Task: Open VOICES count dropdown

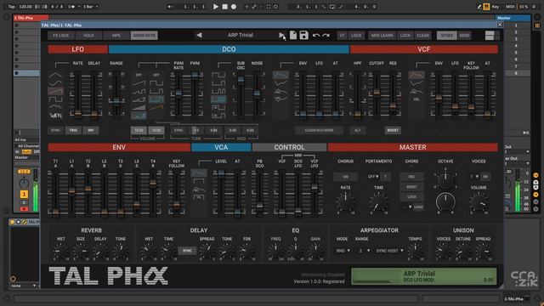Action: click(x=474, y=177)
